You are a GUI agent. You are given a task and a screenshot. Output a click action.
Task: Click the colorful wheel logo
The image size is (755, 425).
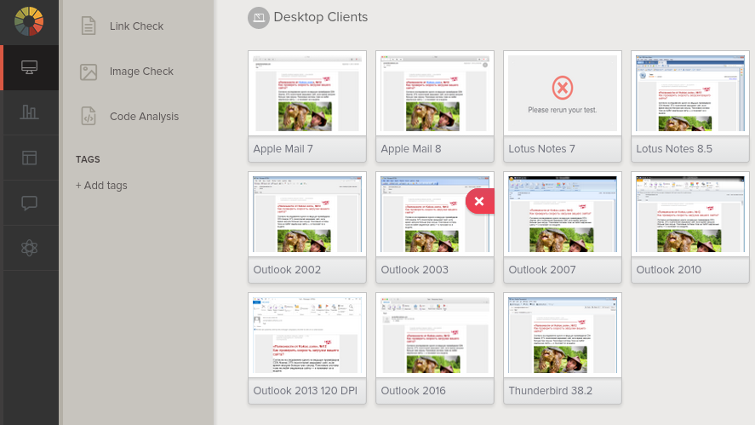click(x=29, y=21)
